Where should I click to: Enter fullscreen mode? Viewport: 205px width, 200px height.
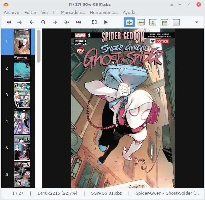pyautogui.click(x=94, y=22)
